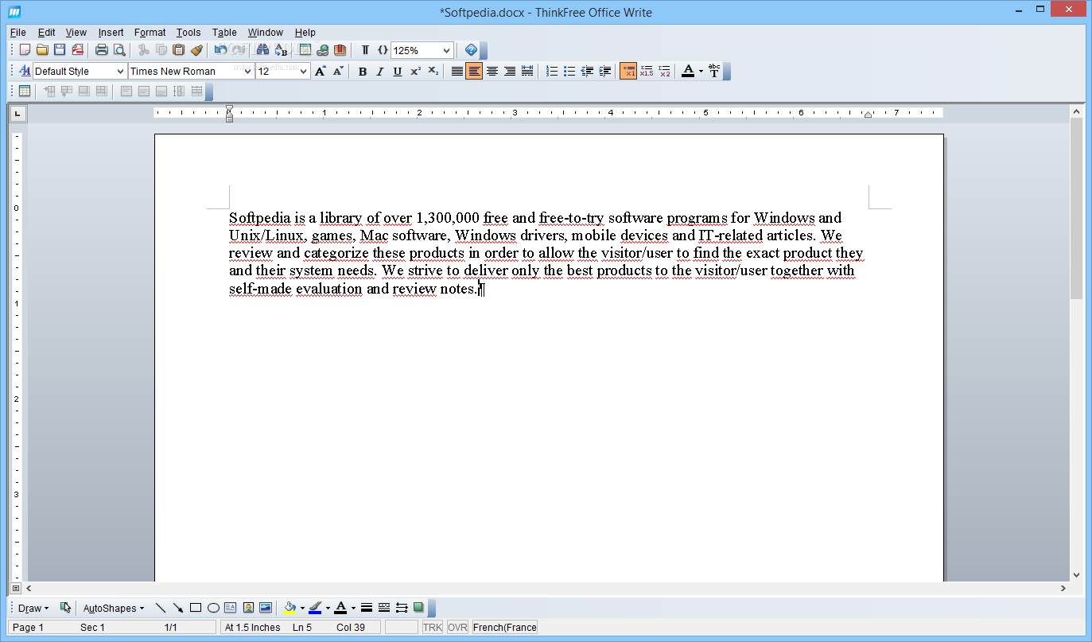Expand the Draw menu
The height and width of the screenshot is (642, 1092).
(x=33, y=608)
